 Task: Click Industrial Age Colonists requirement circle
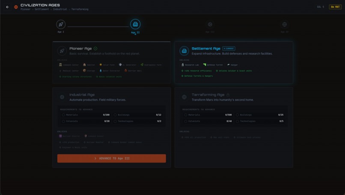pyautogui.click(x=63, y=121)
